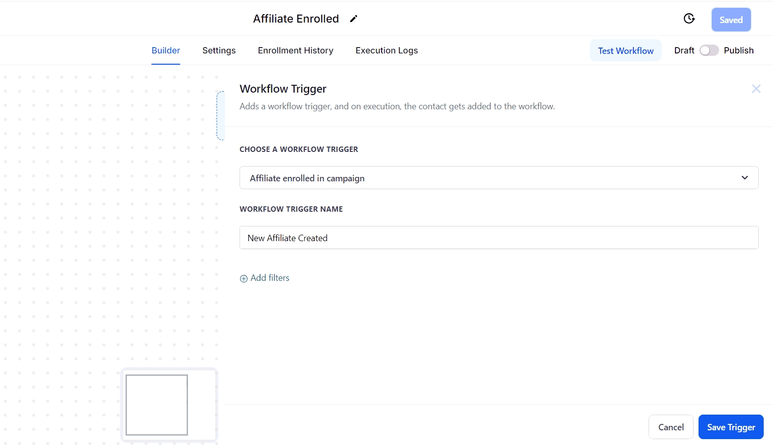Open the Settings tab
The width and height of the screenshot is (773, 445).
coord(219,50)
